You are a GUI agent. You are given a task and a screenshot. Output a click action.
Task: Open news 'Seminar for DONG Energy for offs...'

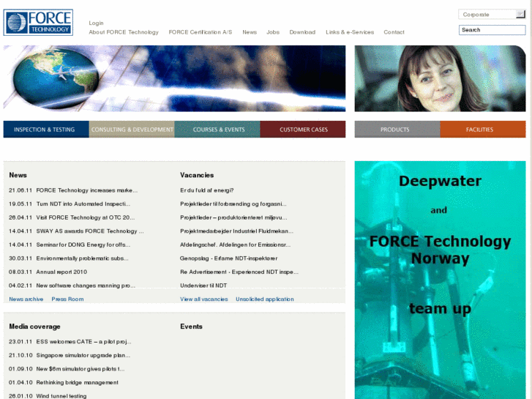tap(83, 245)
